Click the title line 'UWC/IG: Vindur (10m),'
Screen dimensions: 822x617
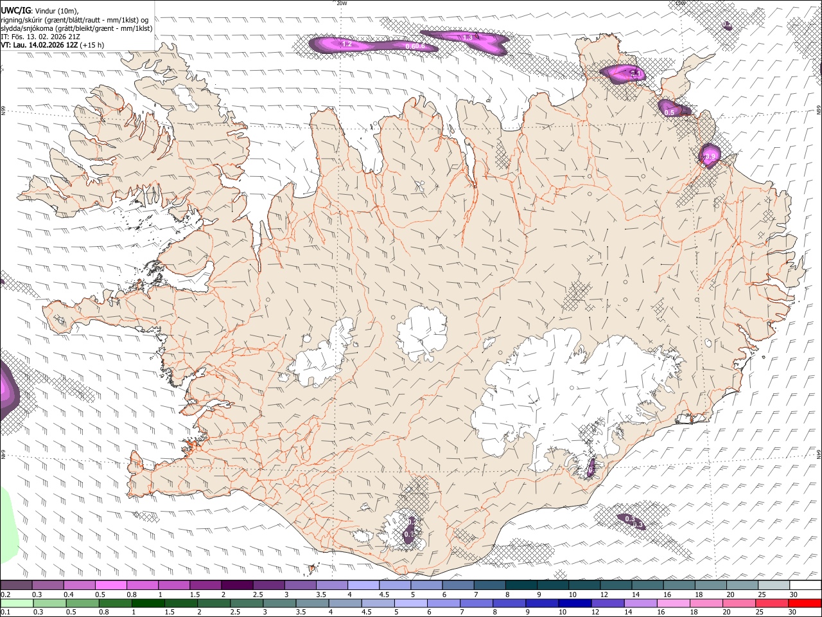pos(40,11)
